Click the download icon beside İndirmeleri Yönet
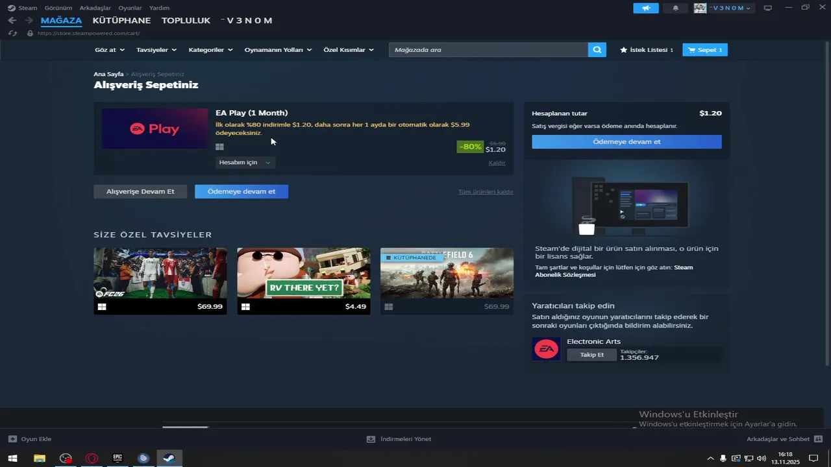Image resolution: width=831 pixels, height=467 pixels. click(x=371, y=439)
